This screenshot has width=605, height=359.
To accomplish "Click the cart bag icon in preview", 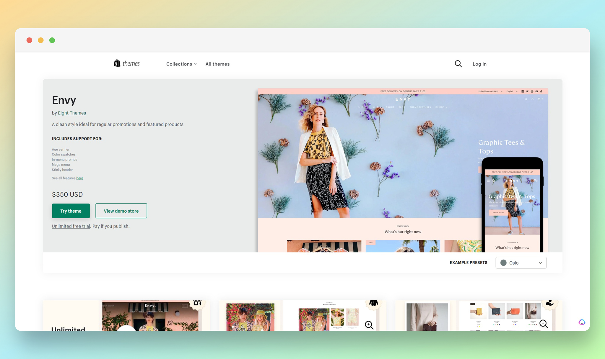I will [539, 99].
